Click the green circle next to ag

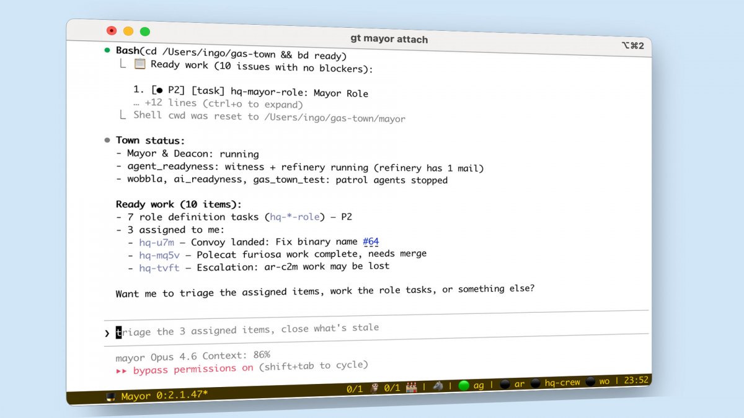click(464, 385)
